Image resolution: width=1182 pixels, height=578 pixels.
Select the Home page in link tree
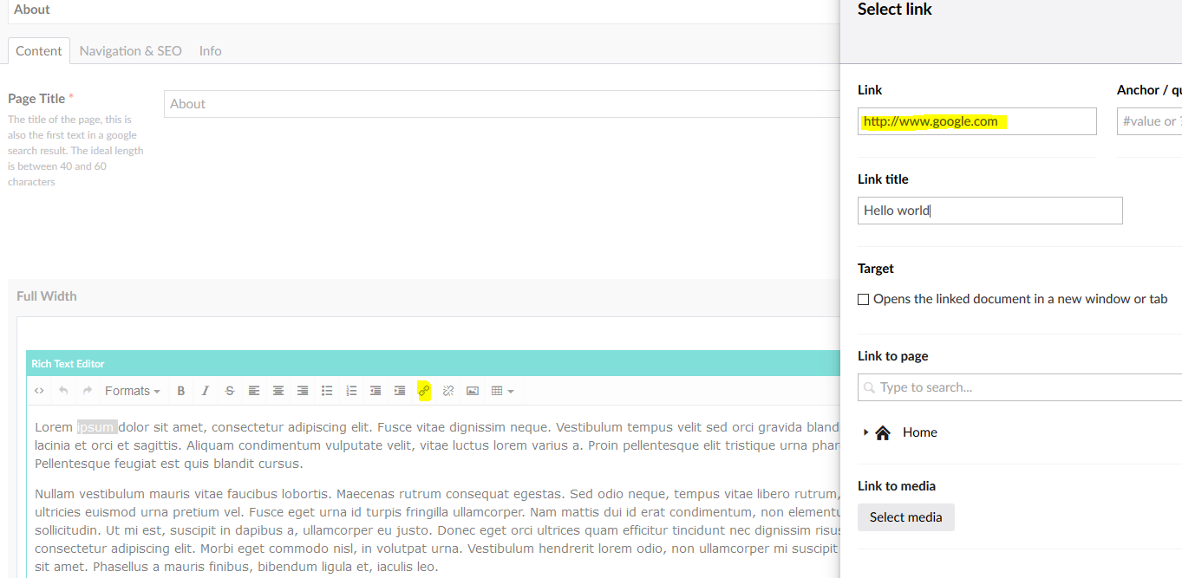point(919,432)
